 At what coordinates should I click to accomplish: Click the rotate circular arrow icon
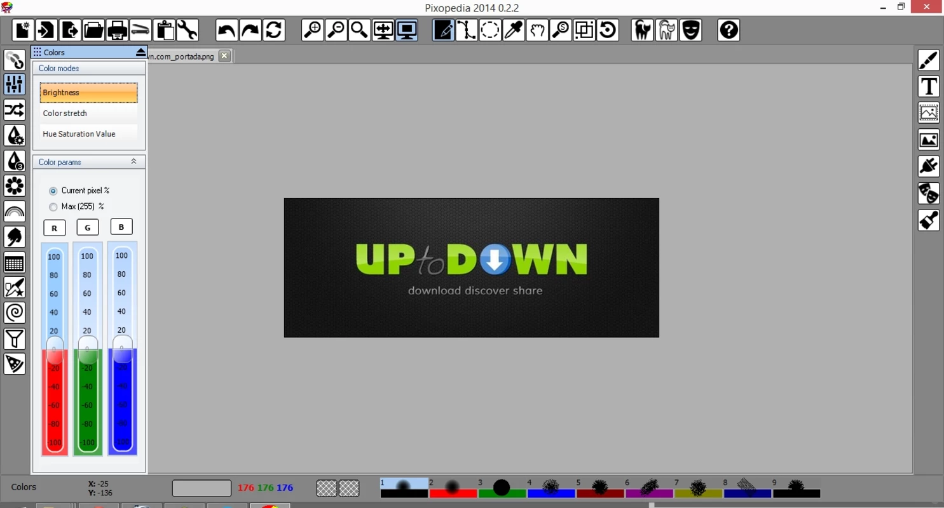[608, 30]
